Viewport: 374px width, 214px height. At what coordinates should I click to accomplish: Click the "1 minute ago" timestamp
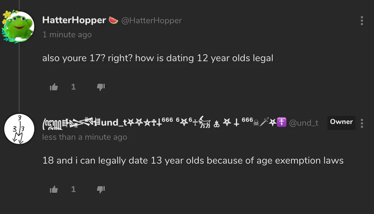pos(67,35)
